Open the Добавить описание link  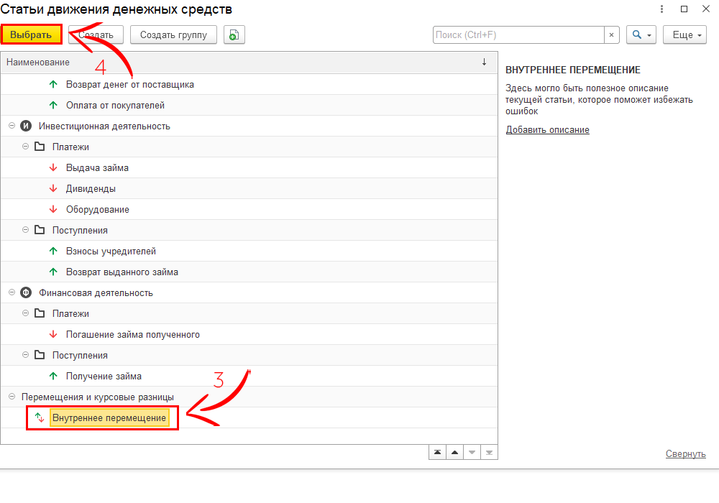[x=547, y=130]
